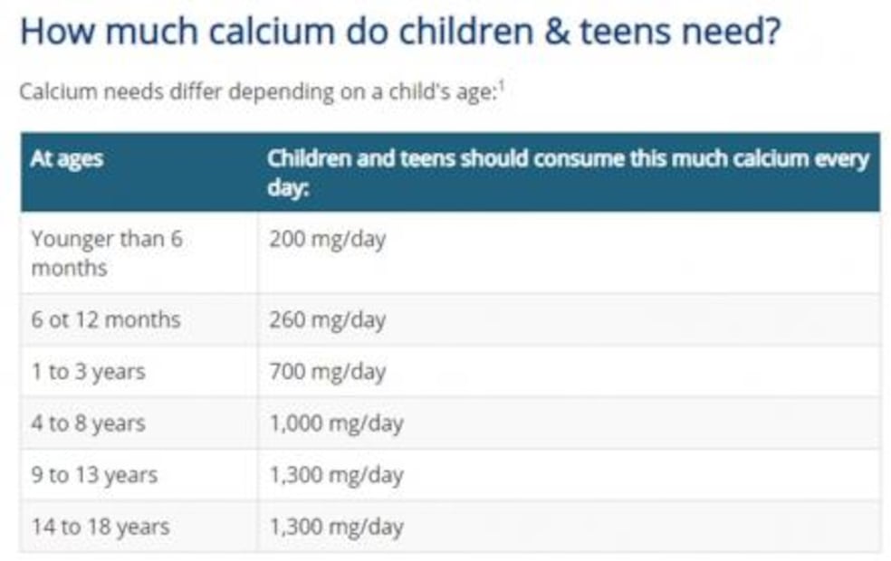This screenshot has height=561, width=891.
Task: Select the '1 to 3 years' row label
Action: point(88,372)
